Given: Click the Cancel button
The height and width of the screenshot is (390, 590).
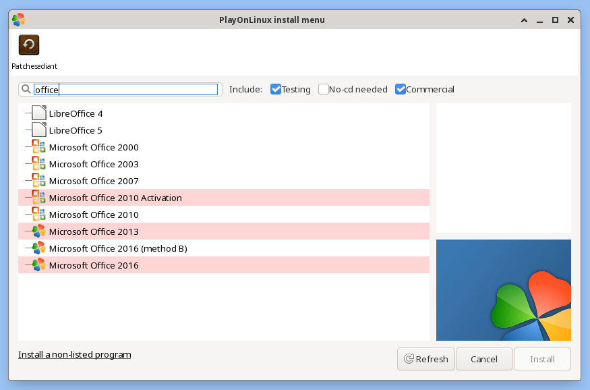Looking at the screenshot, I should tap(484, 359).
